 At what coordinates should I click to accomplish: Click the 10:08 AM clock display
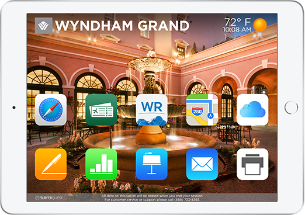coord(237,30)
